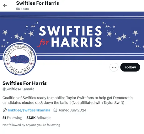Click the Swifties For Harris profile display name
The height and width of the screenshot is (134, 144).
click(24, 83)
